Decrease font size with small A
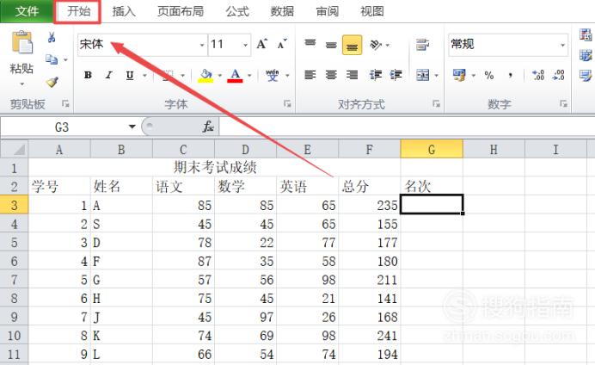The width and height of the screenshot is (595, 365). pyautogui.click(x=282, y=45)
